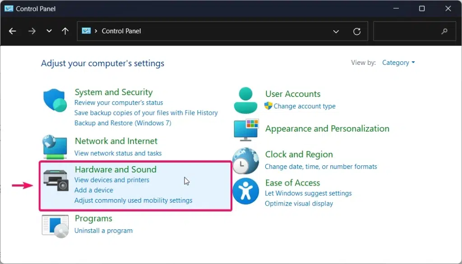Open Change date, time, or number formats
This screenshot has width=462, height=264.
tap(321, 167)
